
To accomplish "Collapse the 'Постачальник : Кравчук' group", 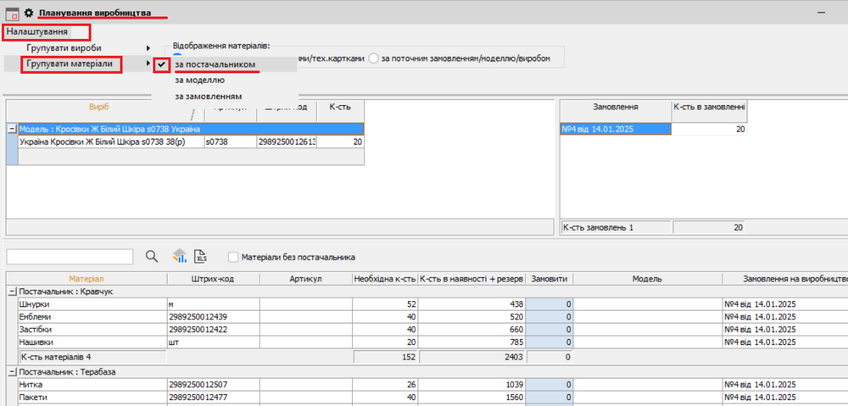I will coord(12,291).
